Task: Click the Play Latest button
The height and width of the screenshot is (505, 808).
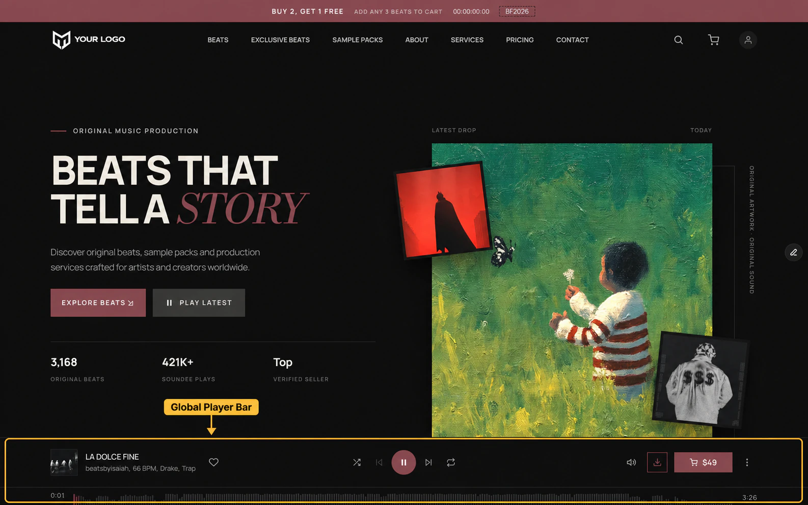Action: click(199, 303)
